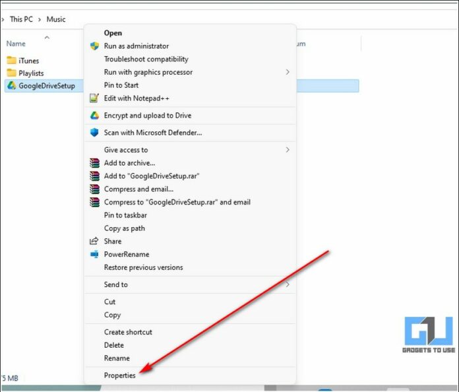Expand the Send to submenu arrow
This screenshot has height=392, width=459.
[288, 284]
